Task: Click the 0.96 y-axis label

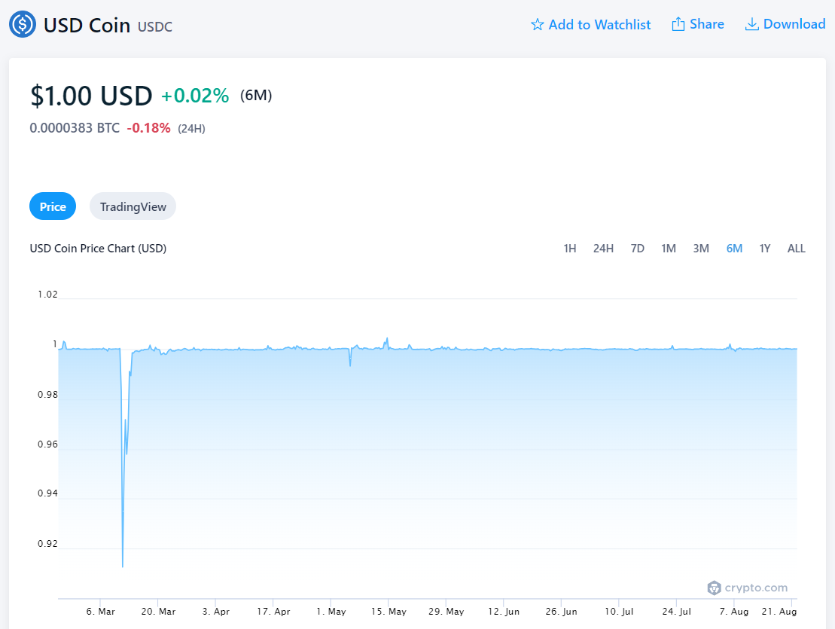Action: [x=47, y=444]
